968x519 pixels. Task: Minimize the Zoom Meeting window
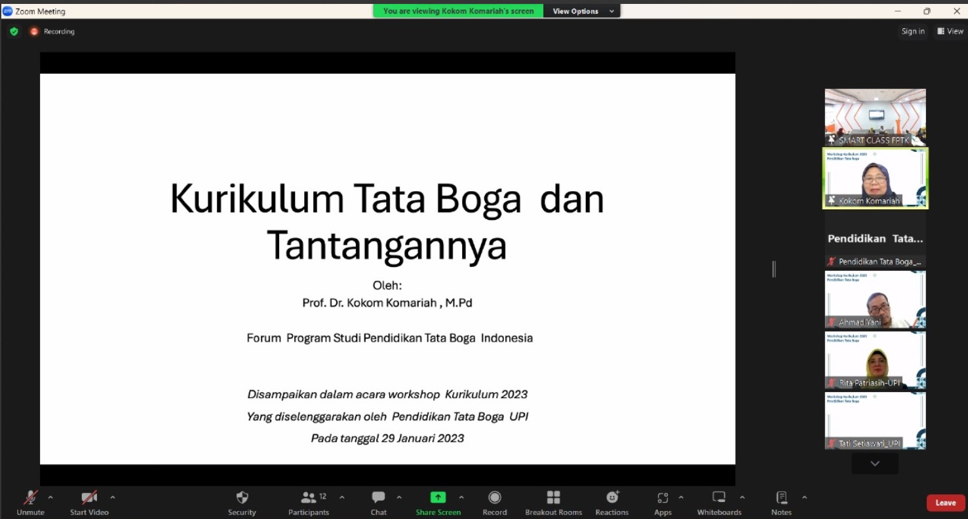point(897,11)
